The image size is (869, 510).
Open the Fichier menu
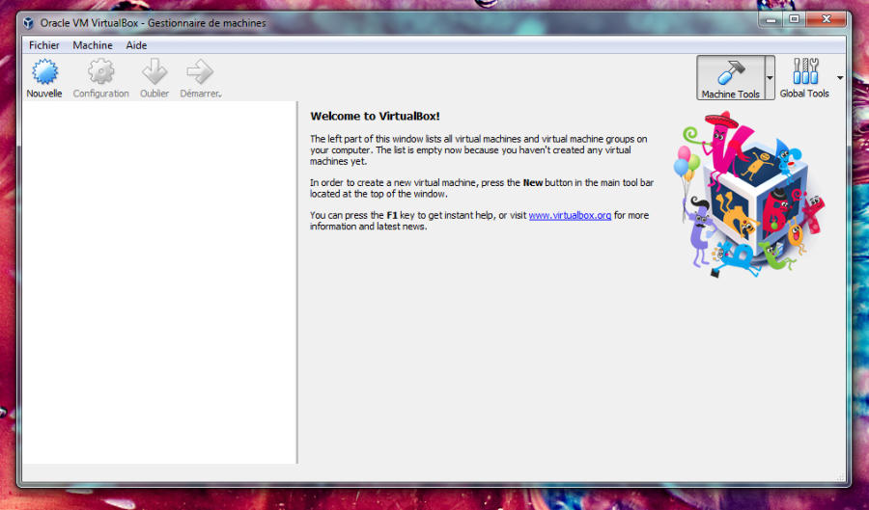pyautogui.click(x=44, y=45)
